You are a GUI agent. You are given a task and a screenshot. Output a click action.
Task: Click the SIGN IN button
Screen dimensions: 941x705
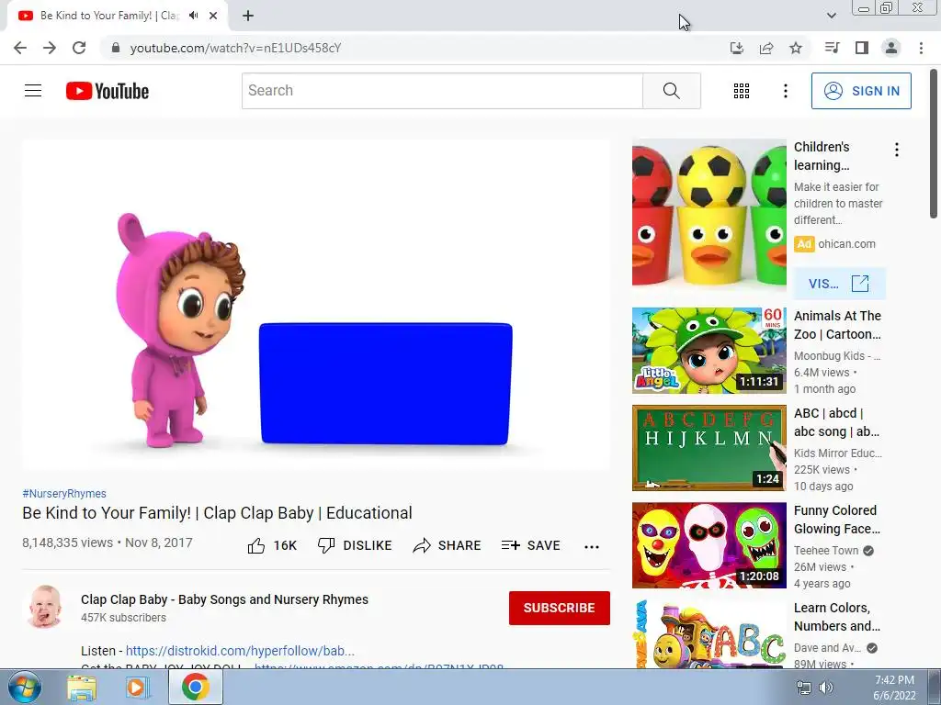[861, 91]
